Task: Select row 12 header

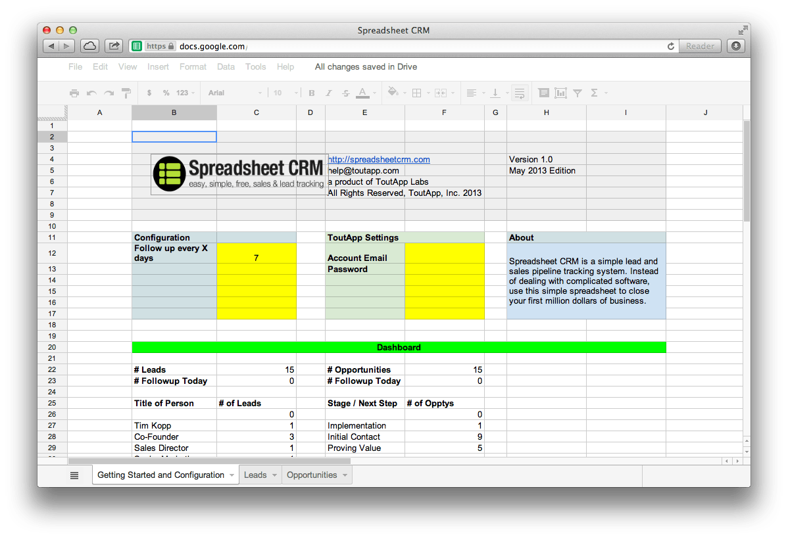Action: [x=52, y=253]
